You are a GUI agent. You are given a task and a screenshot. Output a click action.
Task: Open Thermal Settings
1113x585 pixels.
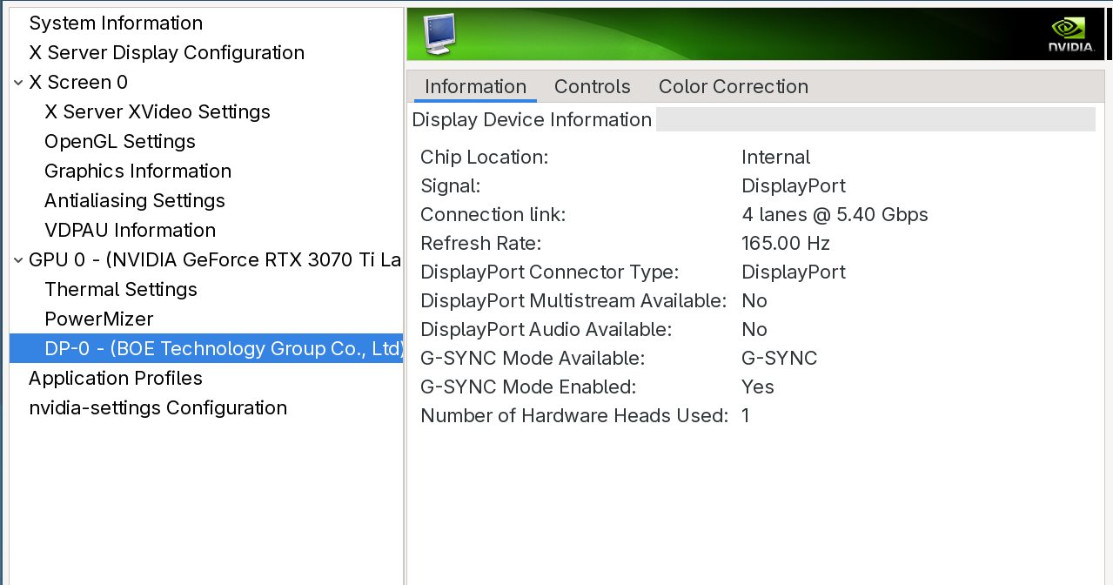coord(121,290)
